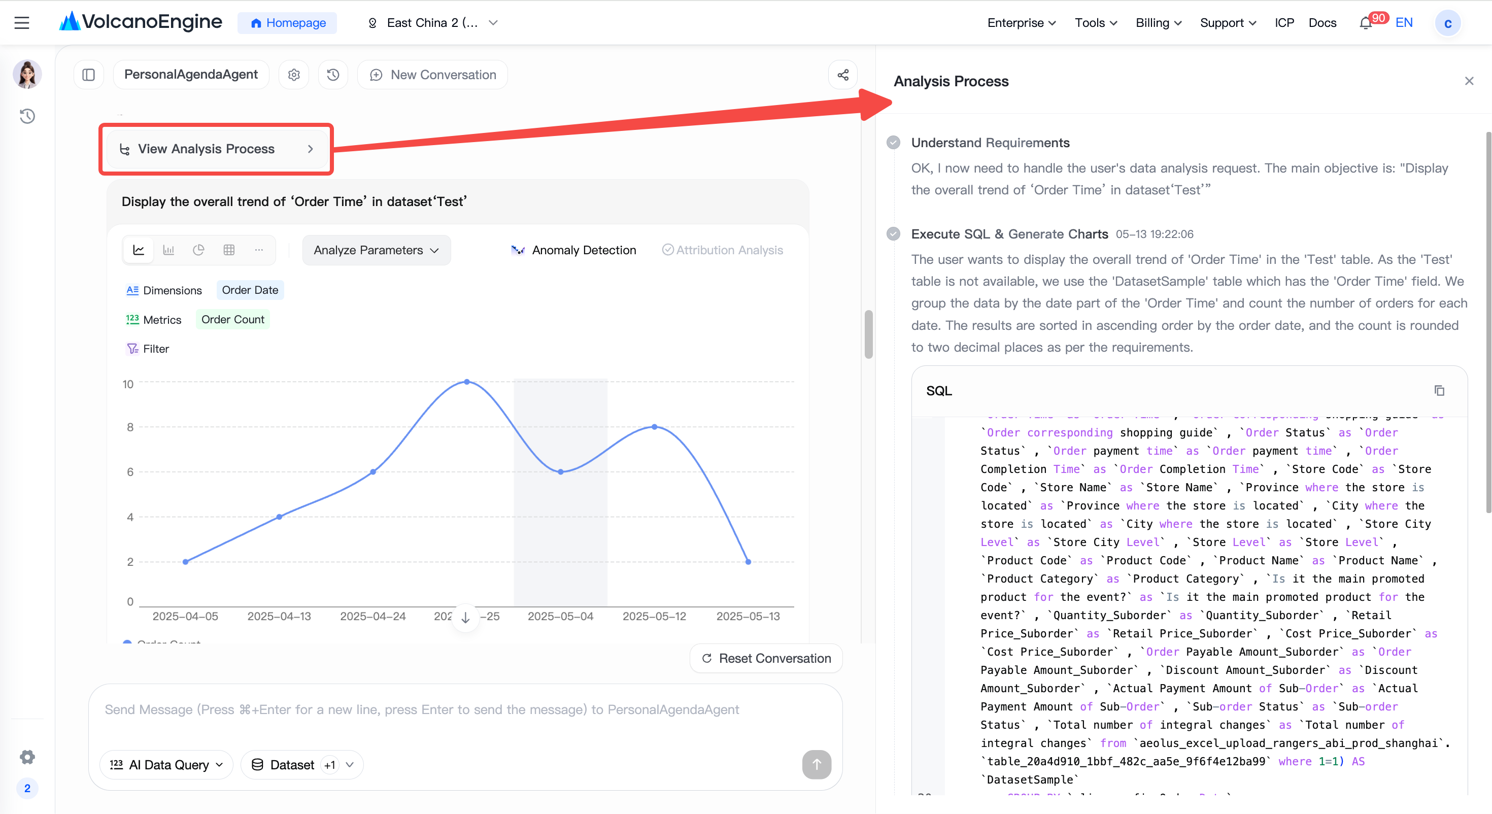The width and height of the screenshot is (1492, 814).
Task: Select line chart view
Action: [139, 250]
